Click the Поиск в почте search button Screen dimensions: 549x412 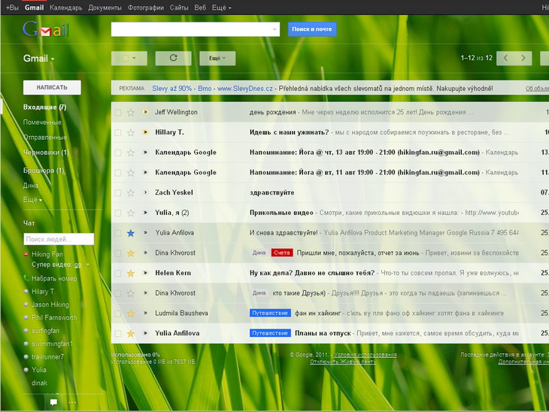(312, 29)
